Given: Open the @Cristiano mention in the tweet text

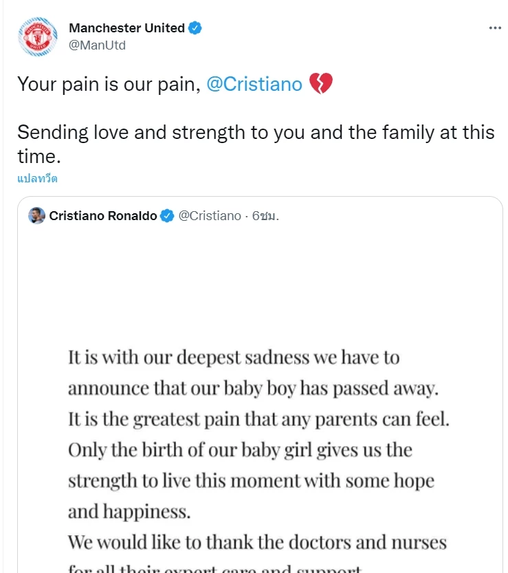Looking at the screenshot, I should click(254, 83).
